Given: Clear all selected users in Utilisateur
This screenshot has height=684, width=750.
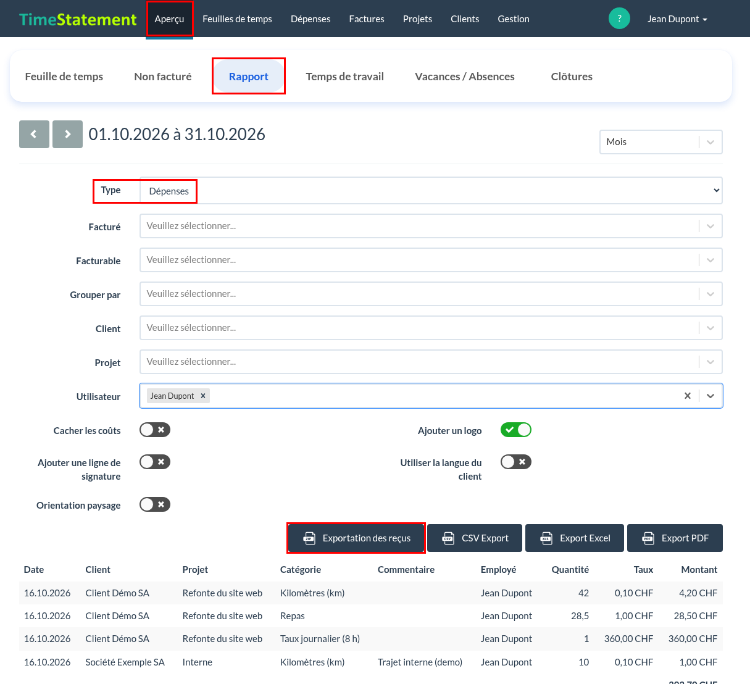Looking at the screenshot, I should pos(688,396).
